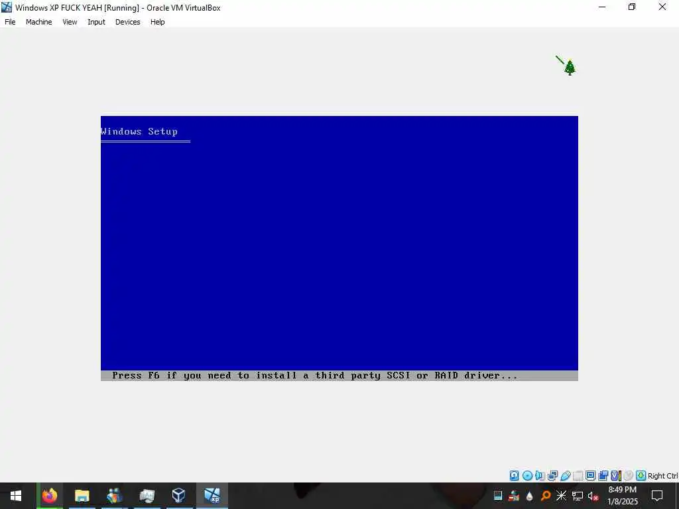Click the optical disc status icon
679x509 pixels.
coord(527,476)
